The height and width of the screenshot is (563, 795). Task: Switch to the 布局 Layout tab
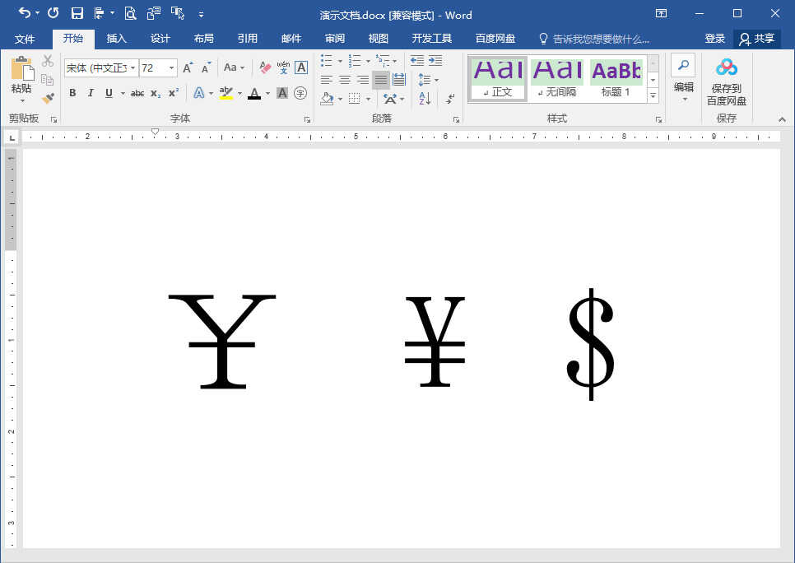click(204, 39)
